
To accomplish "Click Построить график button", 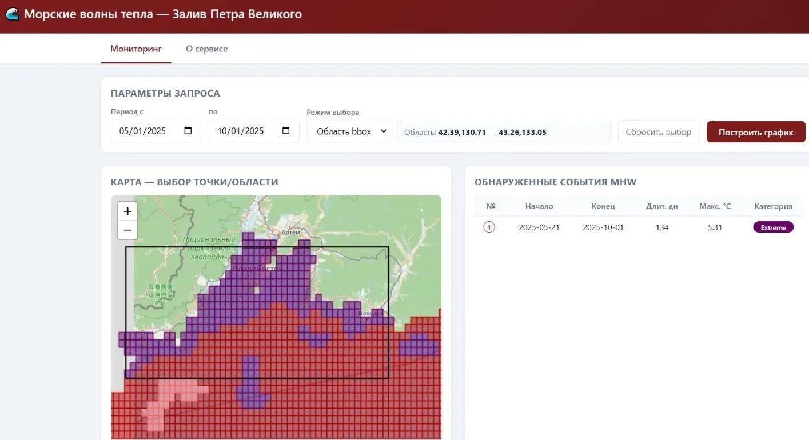I will coord(756,132).
